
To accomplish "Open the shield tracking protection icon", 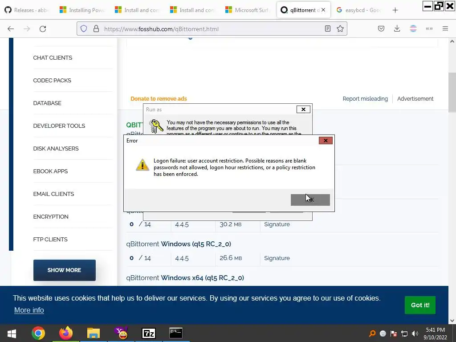I will point(84,29).
